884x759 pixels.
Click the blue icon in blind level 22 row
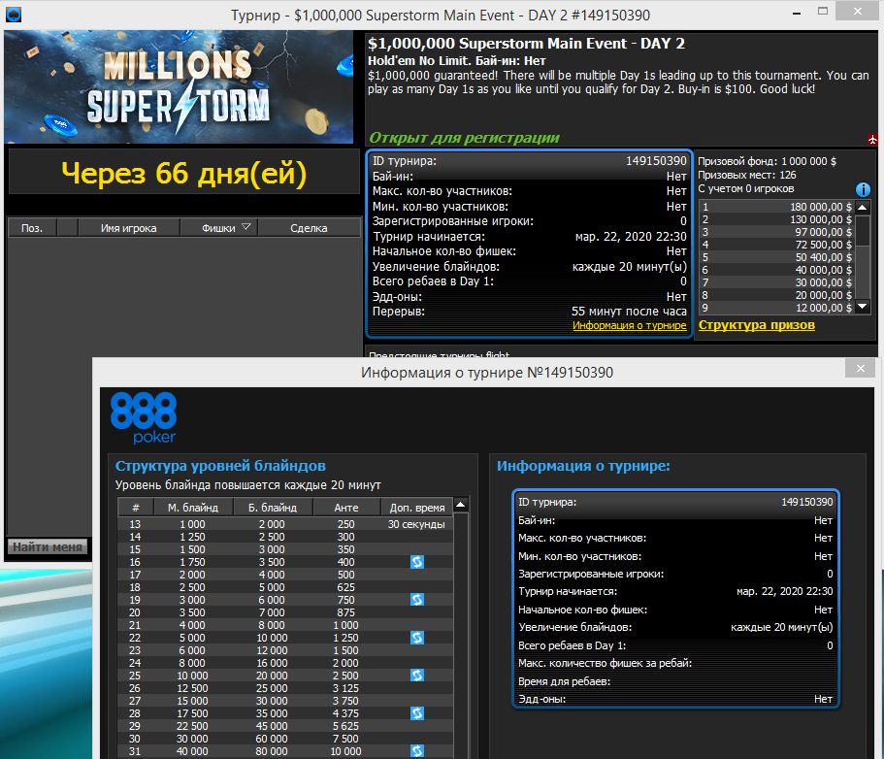coord(417,638)
